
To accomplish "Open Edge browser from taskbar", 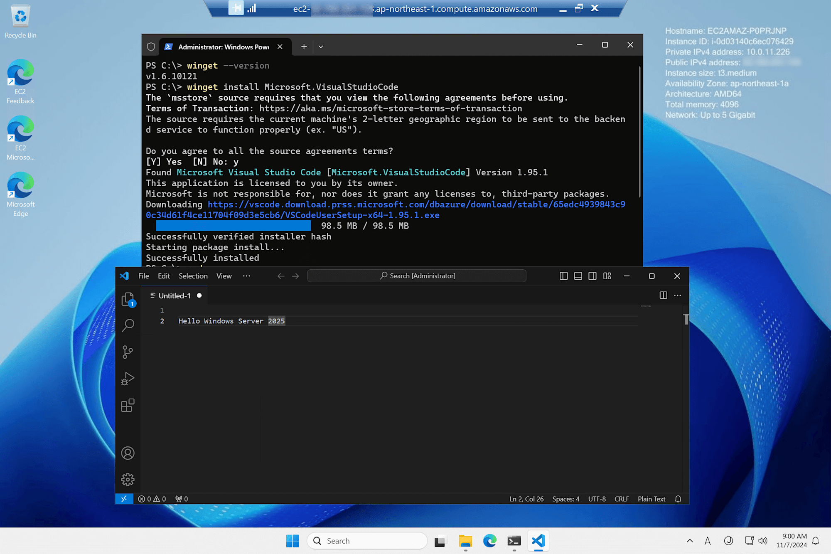I will click(490, 541).
